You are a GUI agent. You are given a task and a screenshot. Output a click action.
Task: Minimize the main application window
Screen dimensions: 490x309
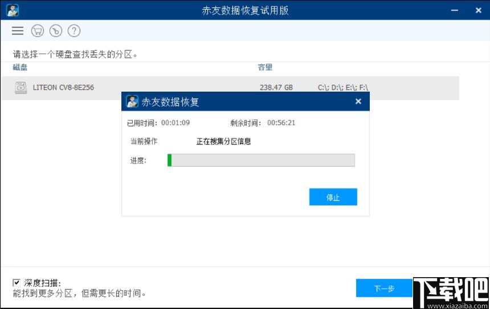tap(454, 10)
